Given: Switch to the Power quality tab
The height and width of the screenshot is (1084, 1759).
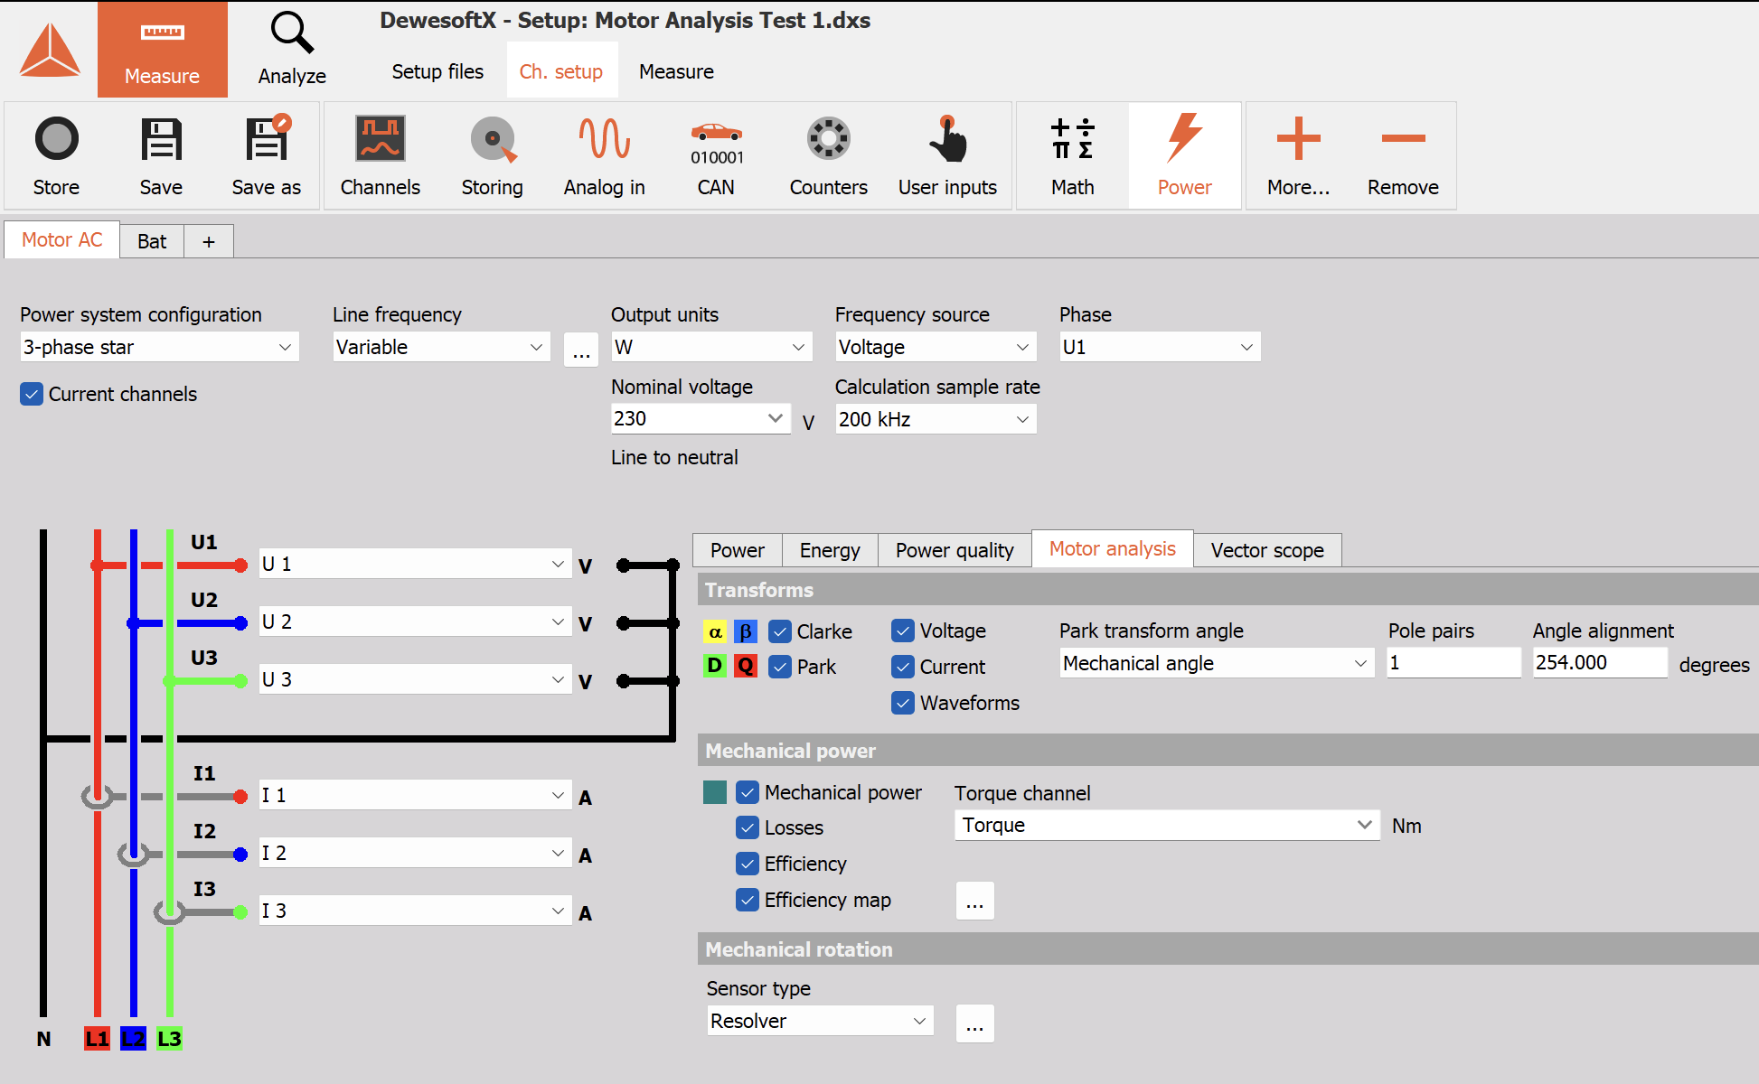Looking at the screenshot, I should point(955,550).
